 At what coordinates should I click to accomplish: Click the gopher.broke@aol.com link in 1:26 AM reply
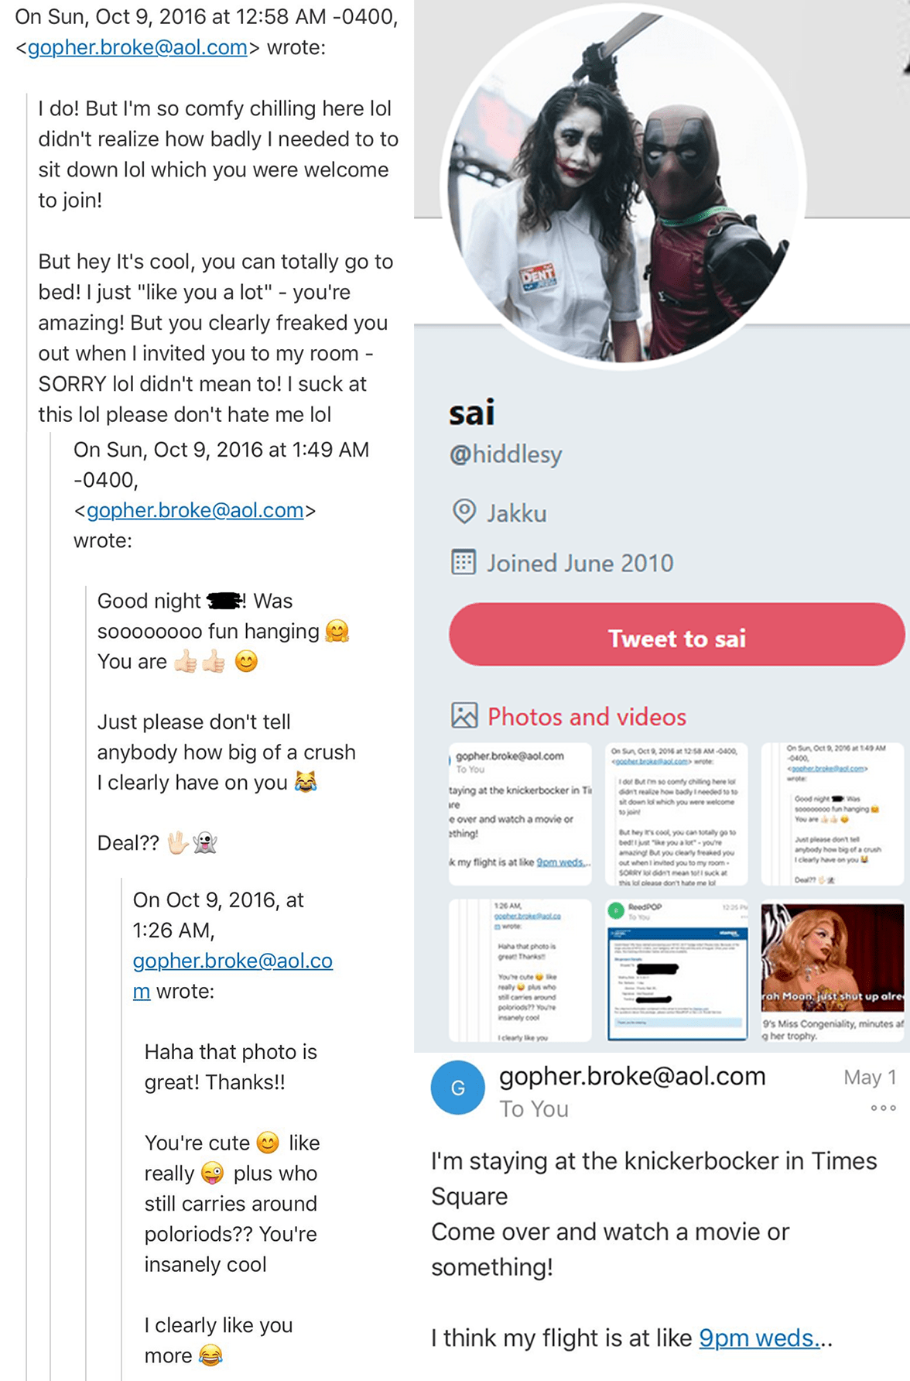(x=232, y=975)
